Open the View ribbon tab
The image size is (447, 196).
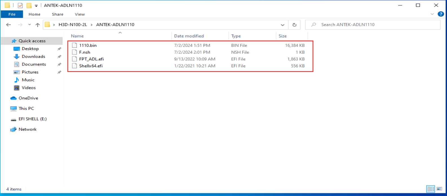(80, 14)
